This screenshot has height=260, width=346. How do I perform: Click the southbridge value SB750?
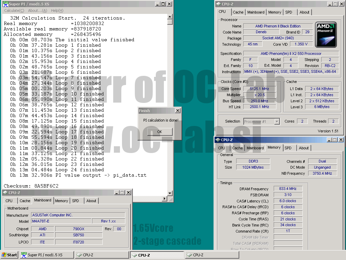point(79,235)
